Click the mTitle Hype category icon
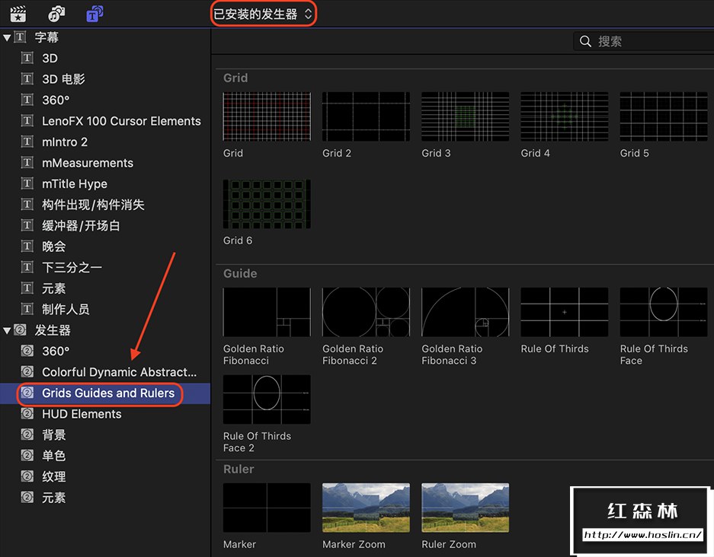This screenshot has height=557, width=714. [27, 183]
